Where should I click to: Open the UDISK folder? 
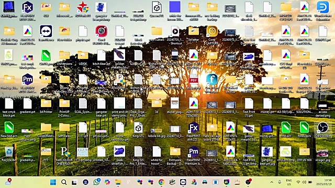coord(83,55)
